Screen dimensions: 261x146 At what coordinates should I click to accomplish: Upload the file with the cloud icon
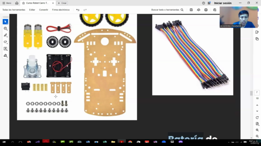coord(199,10)
